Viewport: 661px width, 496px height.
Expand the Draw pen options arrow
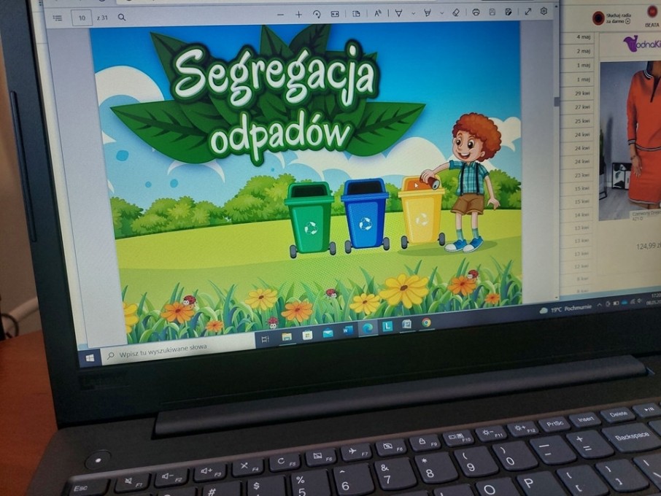(413, 13)
